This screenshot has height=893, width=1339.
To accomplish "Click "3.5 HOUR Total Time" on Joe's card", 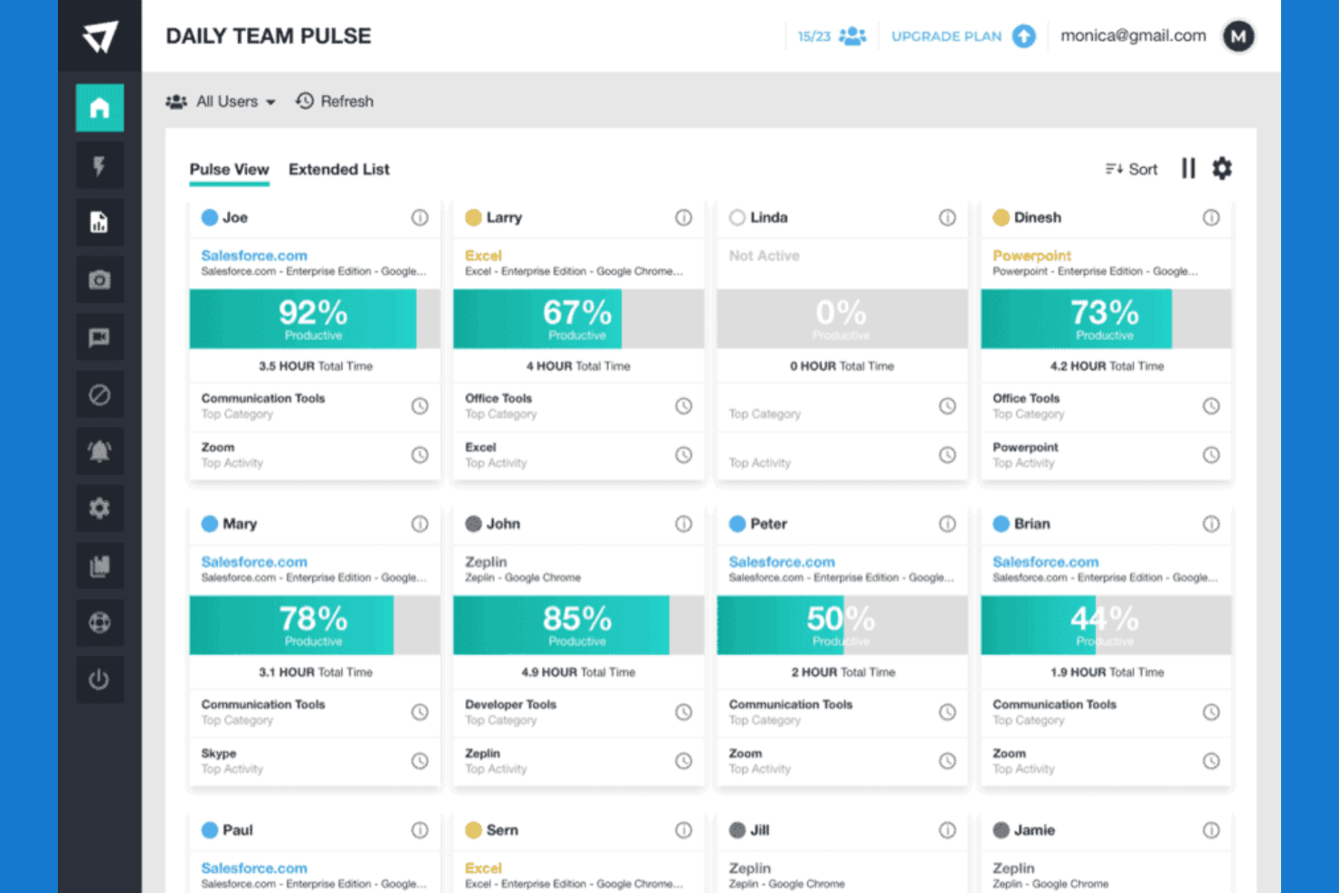I will 315,366.
